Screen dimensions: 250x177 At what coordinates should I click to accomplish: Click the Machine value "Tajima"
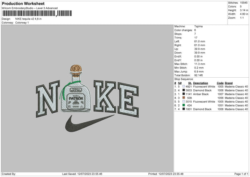(198, 26)
